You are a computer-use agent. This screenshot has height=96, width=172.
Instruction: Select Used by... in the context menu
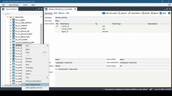tap(35, 71)
